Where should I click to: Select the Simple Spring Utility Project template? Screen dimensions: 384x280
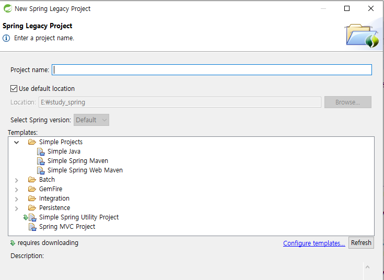pyautogui.click(x=79, y=217)
